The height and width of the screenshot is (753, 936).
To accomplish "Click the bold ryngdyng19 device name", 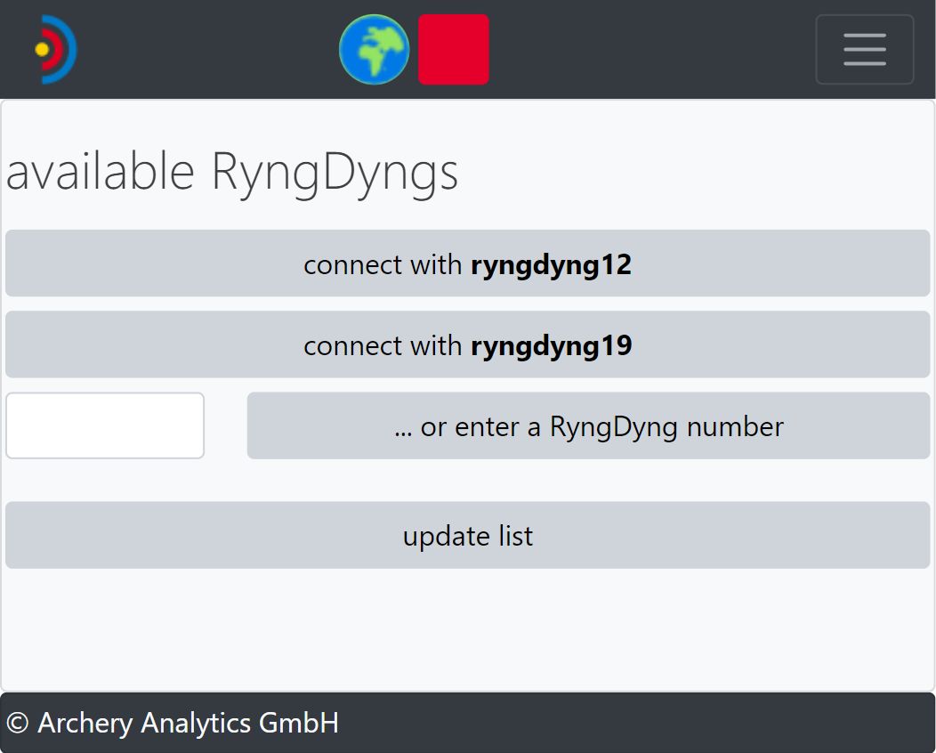I will [x=551, y=345].
